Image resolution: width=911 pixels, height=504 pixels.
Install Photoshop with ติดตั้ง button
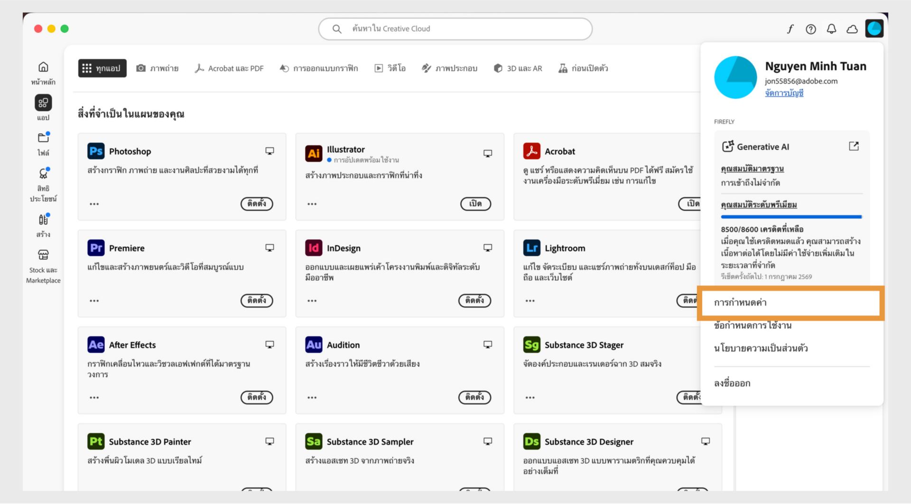pos(257,204)
